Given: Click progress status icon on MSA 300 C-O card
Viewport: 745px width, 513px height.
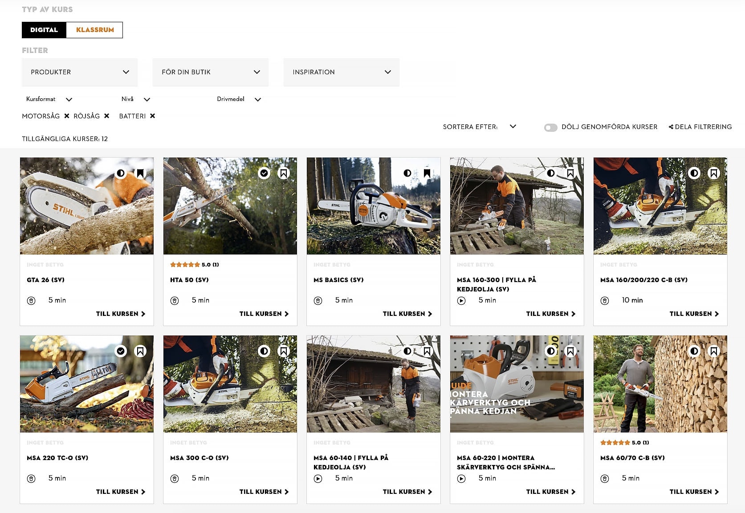Looking at the screenshot, I should coord(264,351).
